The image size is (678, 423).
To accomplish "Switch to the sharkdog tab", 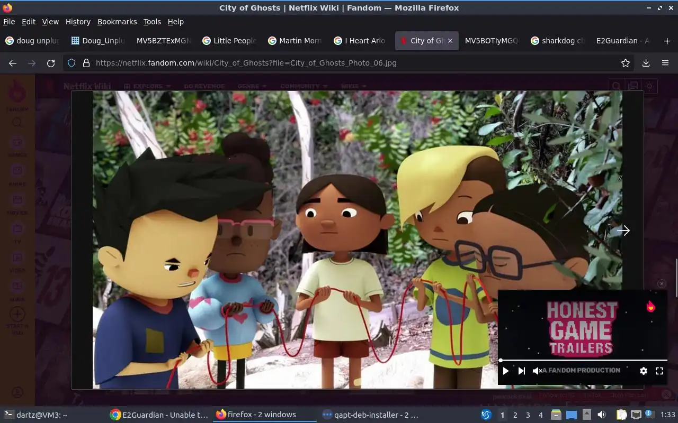I will tap(557, 41).
